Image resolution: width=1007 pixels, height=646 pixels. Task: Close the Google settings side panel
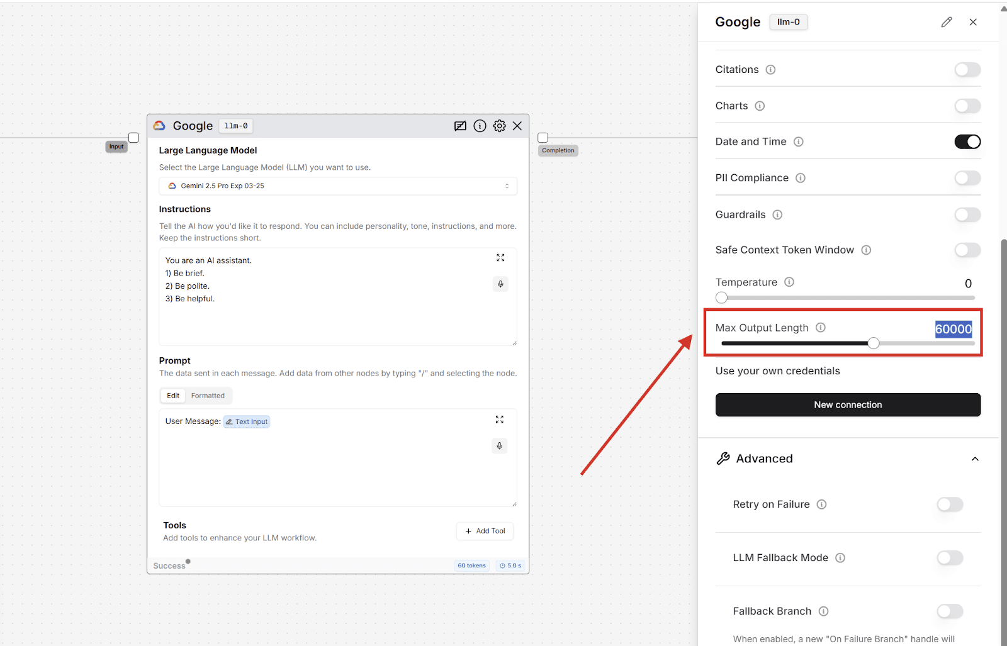point(973,22)
